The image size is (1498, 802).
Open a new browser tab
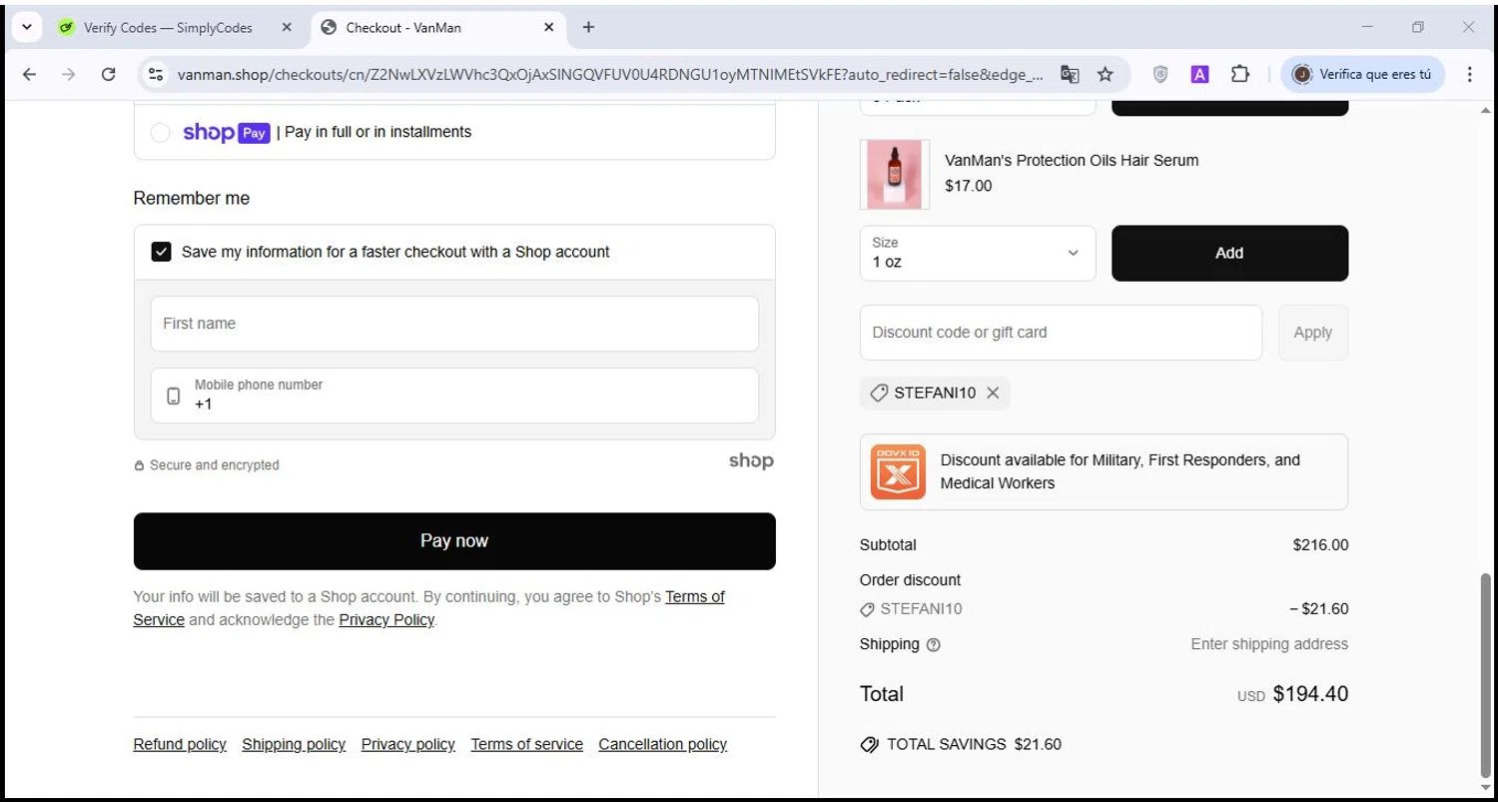(x=588, y=27)
